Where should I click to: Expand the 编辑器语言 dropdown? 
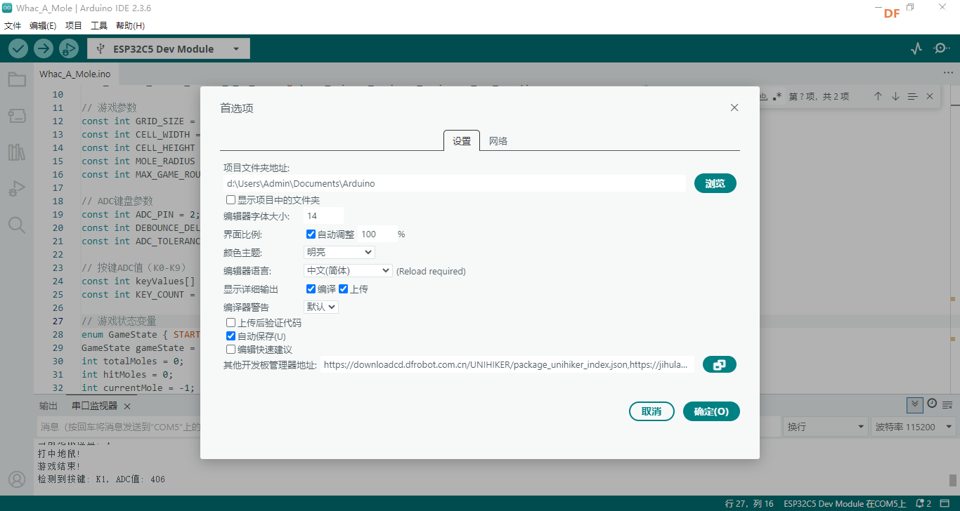point(348,270)
